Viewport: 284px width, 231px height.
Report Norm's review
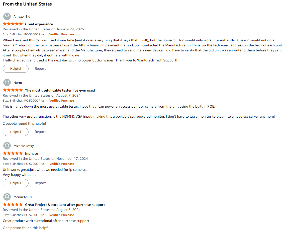tap(40, 132)
